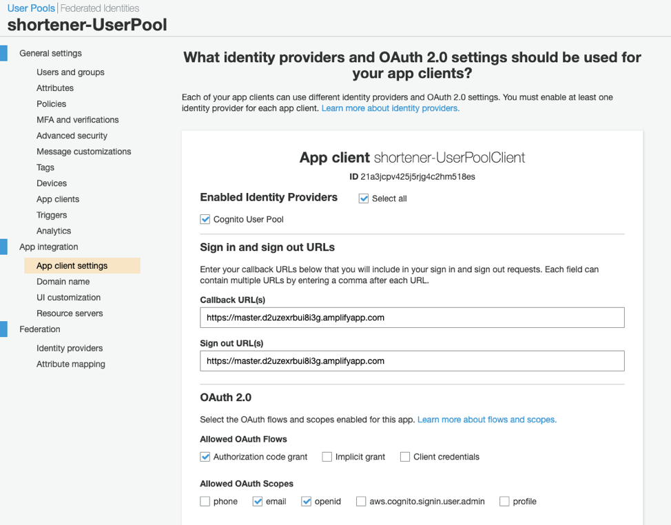Click the Callback URL(s) input field
The width and height of the screenshot is (671, 525).
point(411,317)
